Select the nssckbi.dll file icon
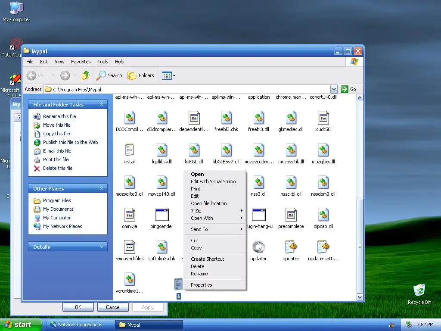Image resolution: width=441 pixels, height=331 pixels. point(291,182)
